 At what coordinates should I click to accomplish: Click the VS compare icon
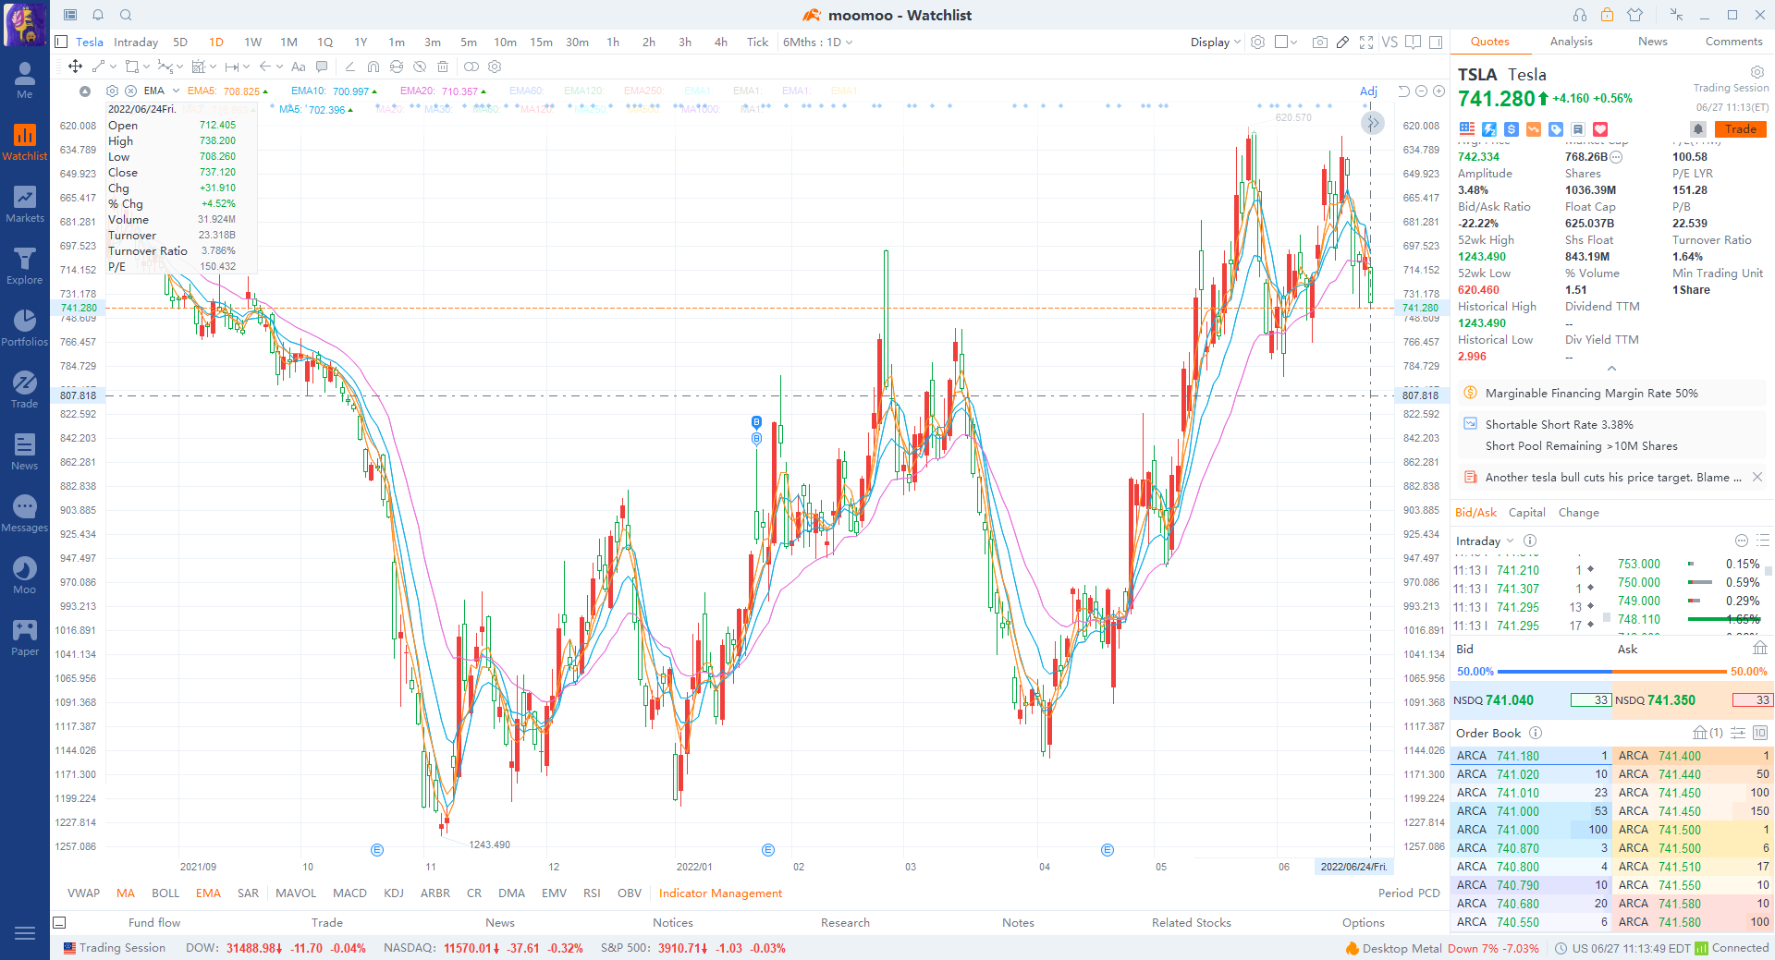pyautogui.click(x=1389, y=43)
